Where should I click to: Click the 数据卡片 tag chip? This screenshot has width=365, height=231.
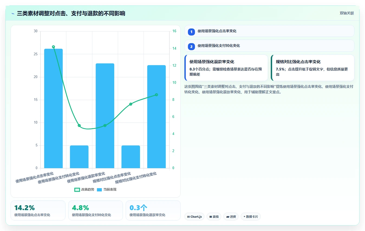pos(250,217)
